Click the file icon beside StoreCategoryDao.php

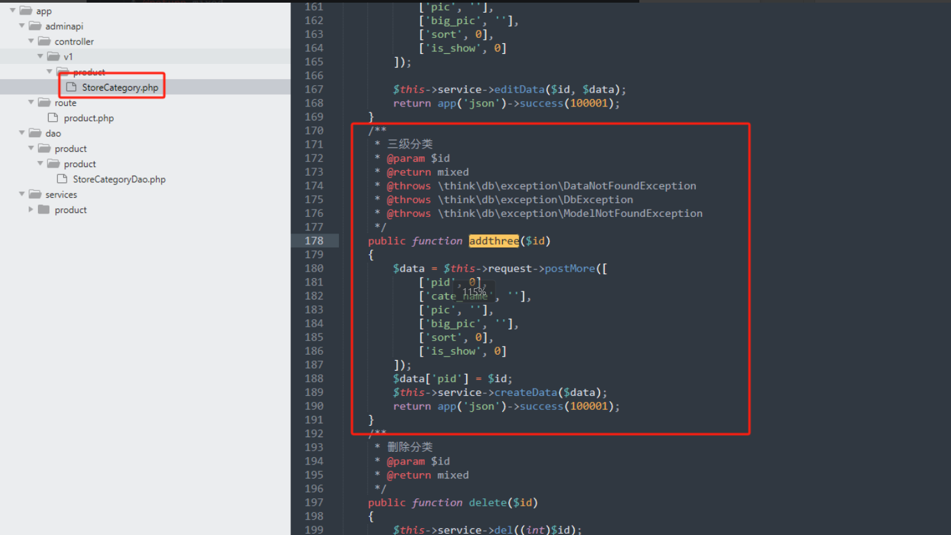click(x=63, y=179)
